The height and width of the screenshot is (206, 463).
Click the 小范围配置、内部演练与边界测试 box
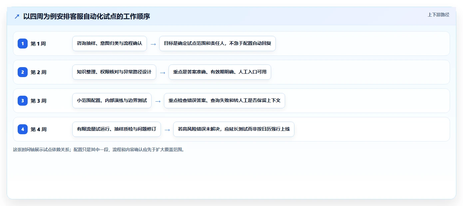[112, 101]
